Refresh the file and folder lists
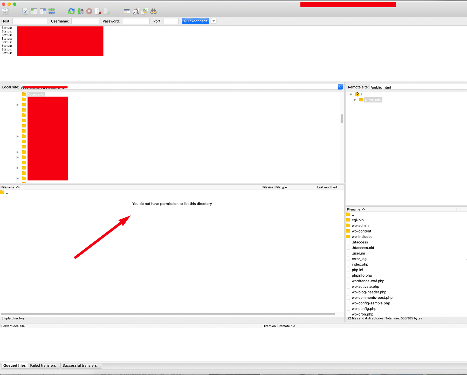Image resolution: width=467 pixels, height=375 pixels. pyautogui.click(x=71, y=11)
